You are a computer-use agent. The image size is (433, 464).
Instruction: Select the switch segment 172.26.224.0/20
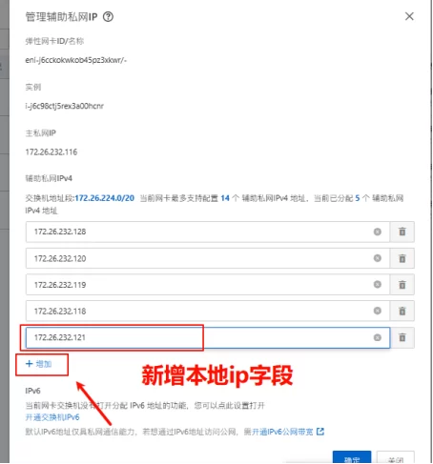point(105,198)
